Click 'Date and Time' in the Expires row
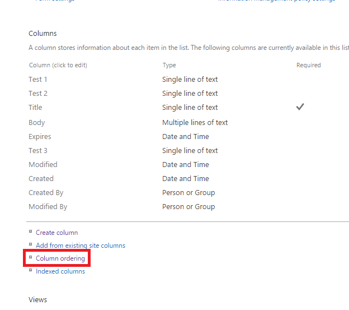 point(186,137)
